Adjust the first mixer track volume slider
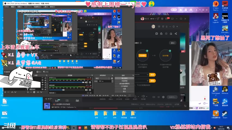 [67, 82]
